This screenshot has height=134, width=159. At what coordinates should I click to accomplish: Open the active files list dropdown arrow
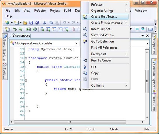click(142, 36)
